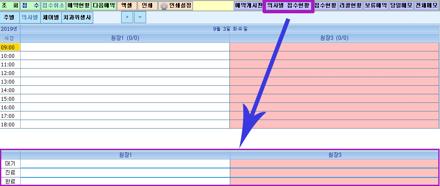The width and height of the screenshot is (440, 186).
Task: Click 원장1 cell in 대기 row
Action: [125, 164]
